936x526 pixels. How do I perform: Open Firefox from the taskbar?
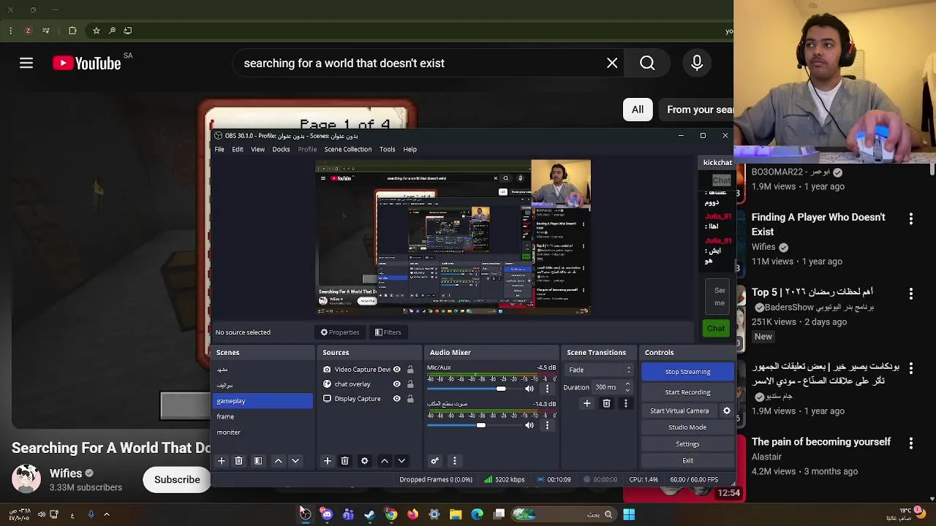coord(412,514)
